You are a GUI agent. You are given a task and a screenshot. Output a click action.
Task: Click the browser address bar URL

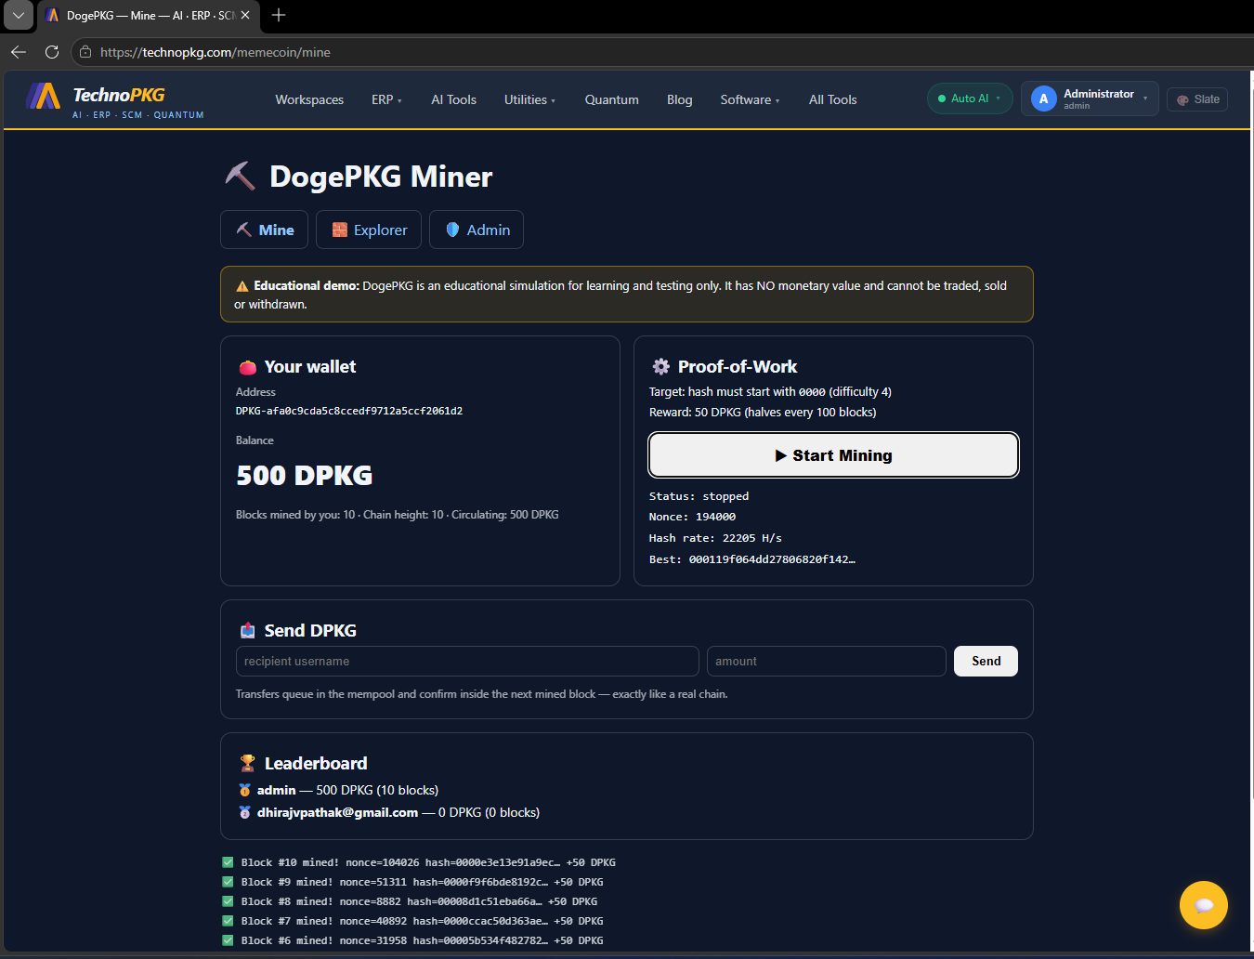216,52
